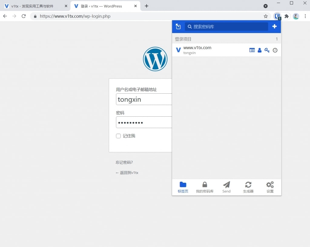Switch to the 我的密码库 tab
The image size is (310, 247).
coord(205,187)
